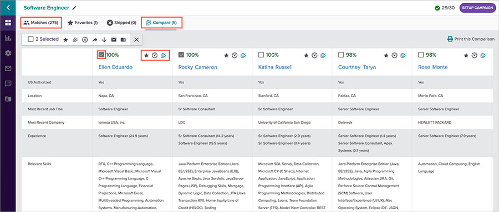Close the bulk selection toolbar
Viewport: 499px width, 212px height.
[136, 40]
